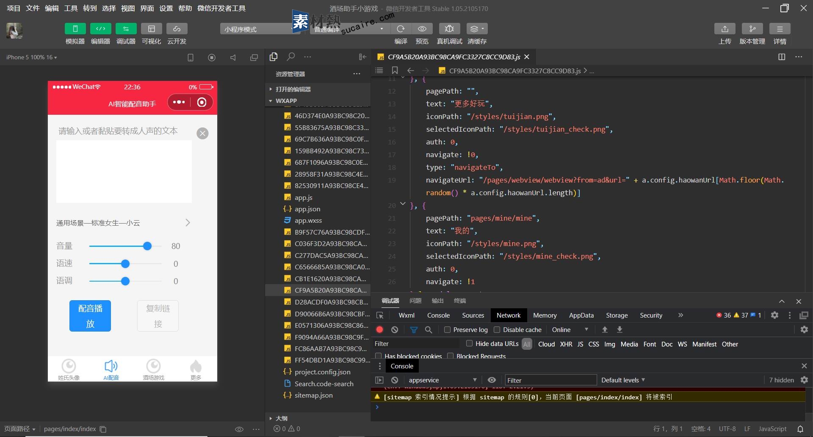The image size is (813, 437).
Task: Click the notification bell in status bar
Action: pos(800,429)
